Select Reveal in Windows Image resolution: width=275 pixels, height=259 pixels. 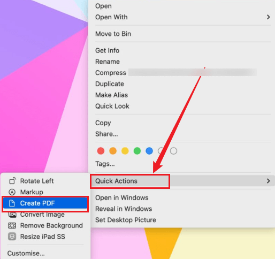124,209
